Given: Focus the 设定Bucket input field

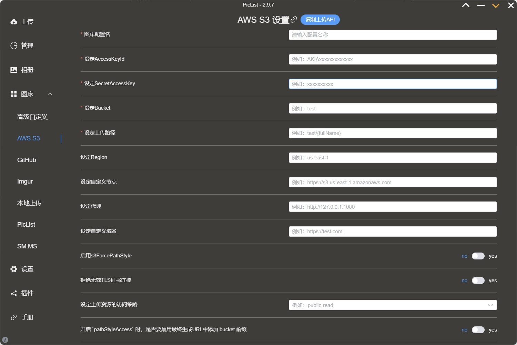Looking at the screenshot, I should (x=393, y=108).
